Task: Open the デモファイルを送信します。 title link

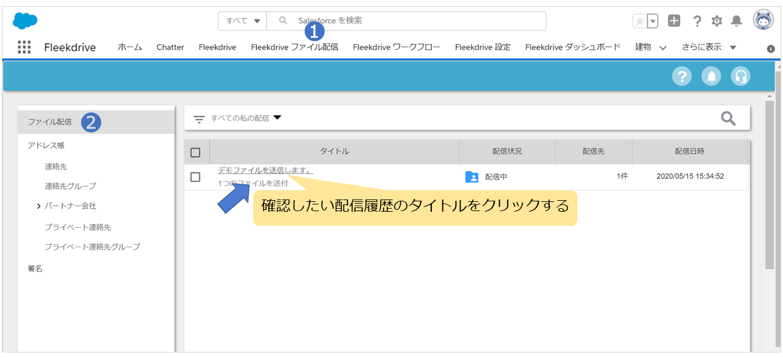Action: coord(265,171)
